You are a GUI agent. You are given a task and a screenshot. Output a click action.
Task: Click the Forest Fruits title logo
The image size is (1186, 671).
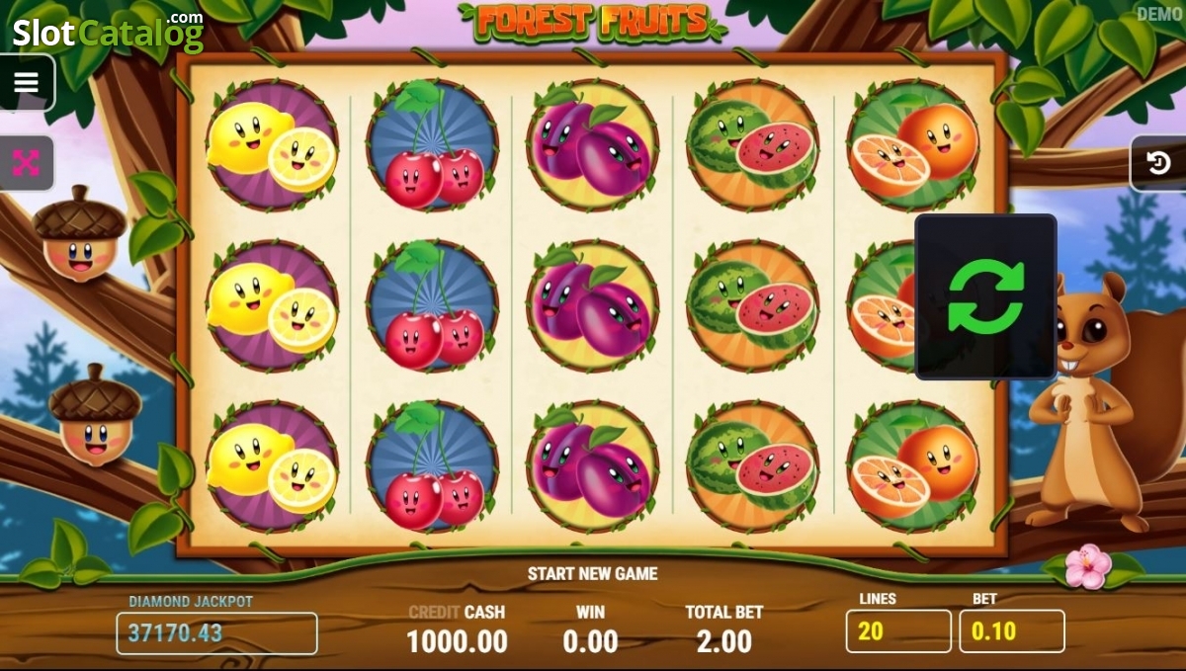coord(591,21)
